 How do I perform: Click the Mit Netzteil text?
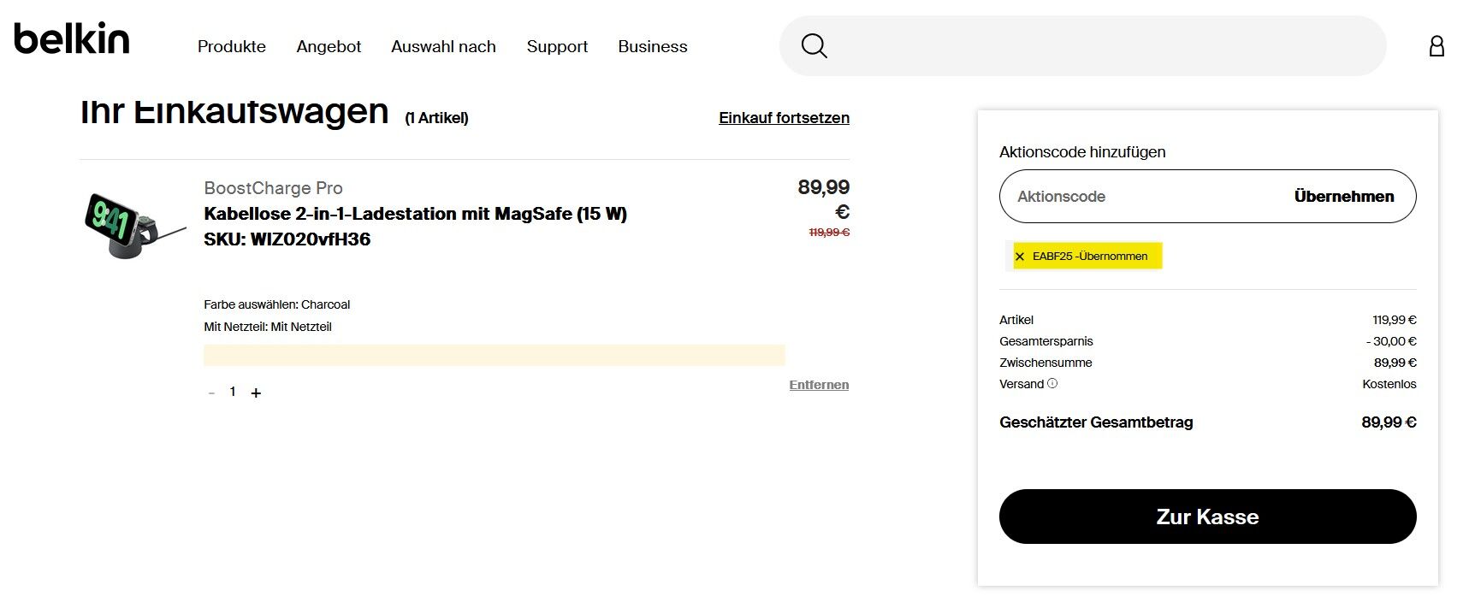[x=267, y=327]
